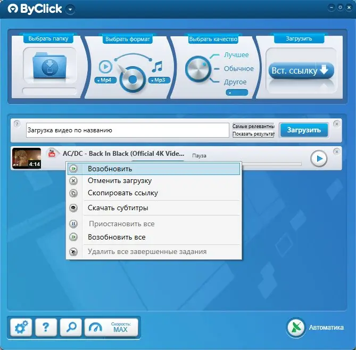The width and height of the screenshot is (356, 350).
Task: Minimize the ByClick window
Action: (331, 7)
